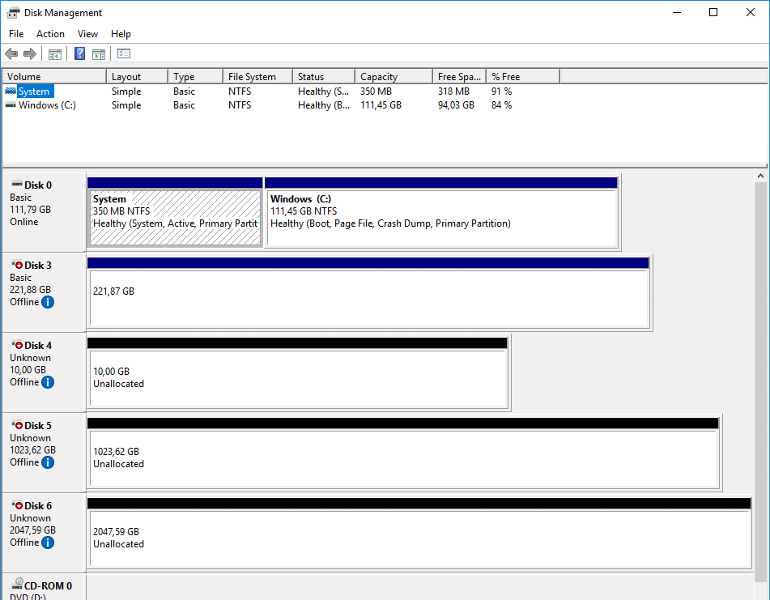Click the Healthy (S... status cell

point(324,91)
